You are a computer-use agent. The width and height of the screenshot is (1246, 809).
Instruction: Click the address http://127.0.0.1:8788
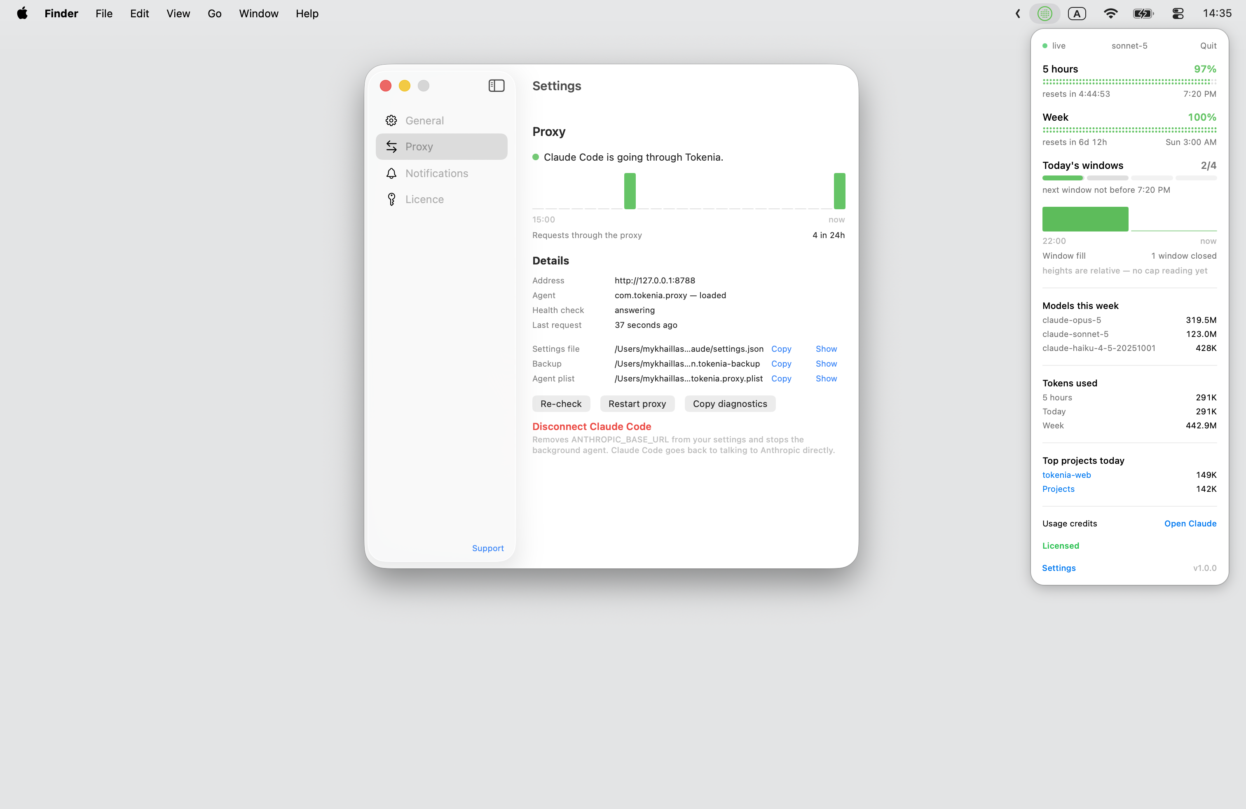(x=654, y=281)
